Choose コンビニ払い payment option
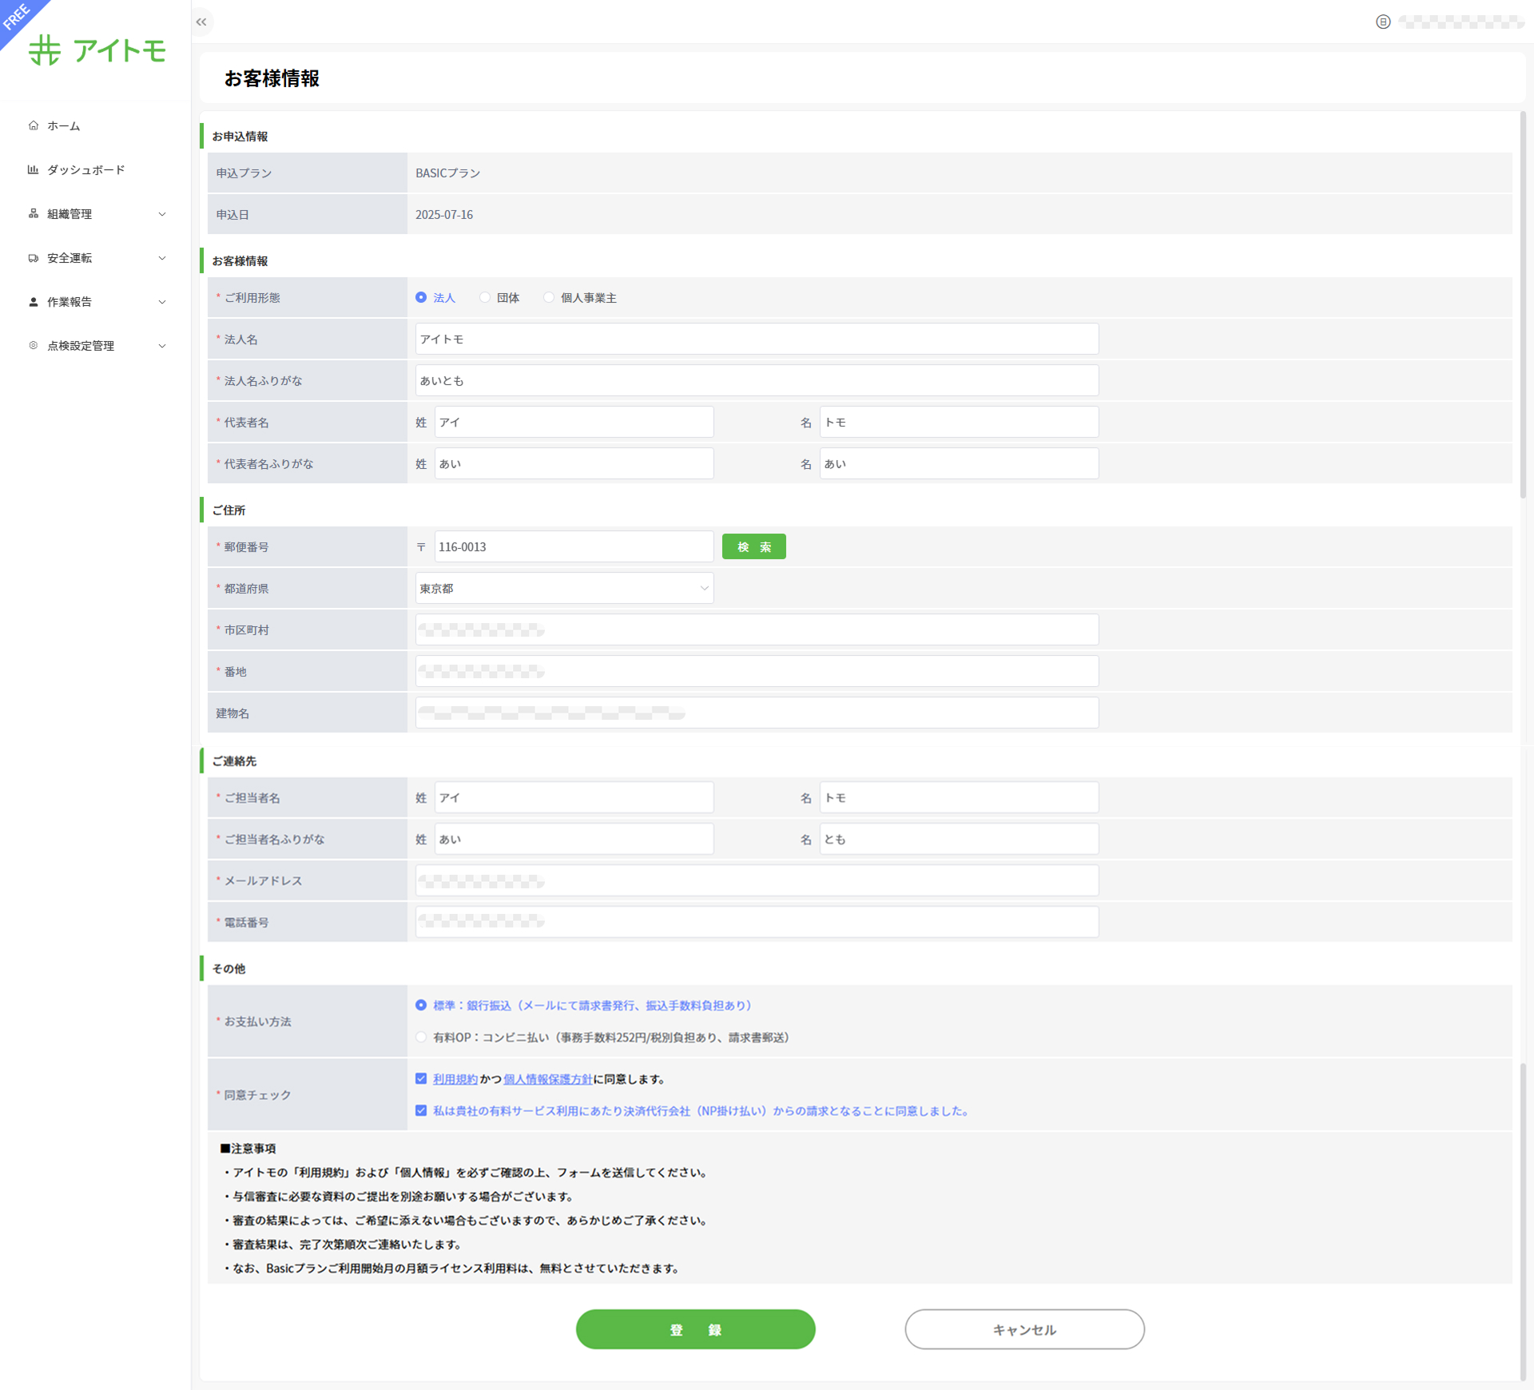Image resolution: width=1534 pixels, height=1390 pixels. (x=421, y=1037)
